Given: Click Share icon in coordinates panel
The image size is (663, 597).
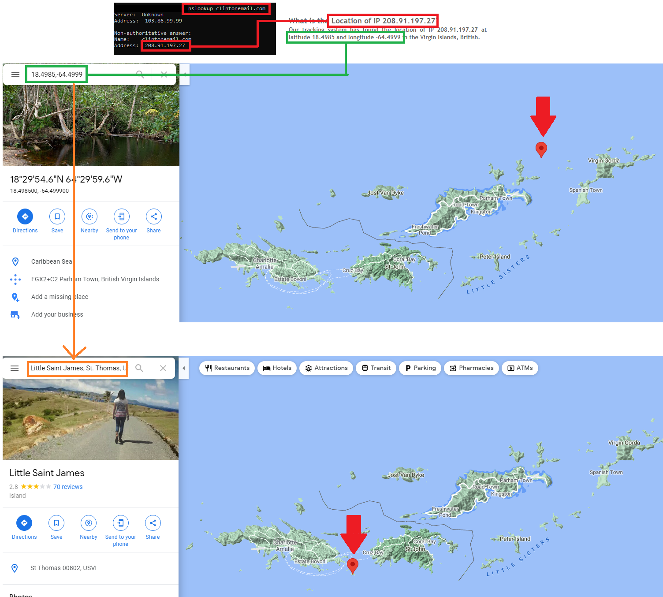Looking at the screenshot, I should pyautogui.click(x=154, y=216).
